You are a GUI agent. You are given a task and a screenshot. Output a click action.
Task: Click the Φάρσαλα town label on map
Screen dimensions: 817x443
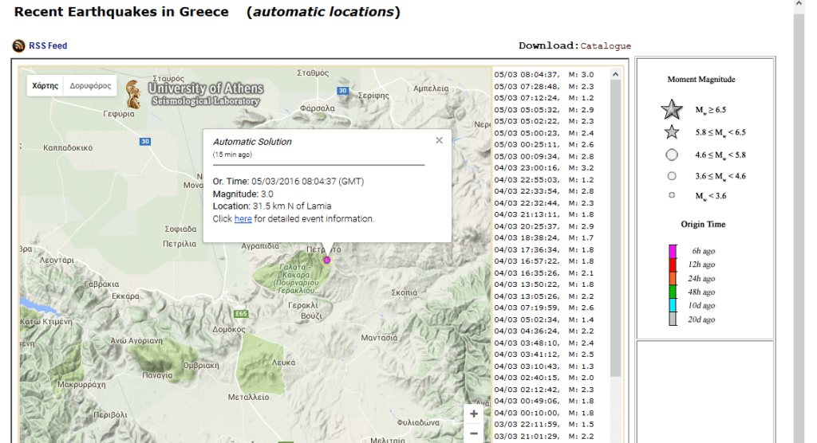[318, 108]
